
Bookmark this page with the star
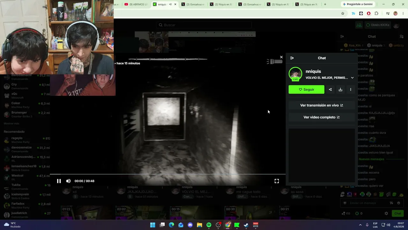point(343,13)
